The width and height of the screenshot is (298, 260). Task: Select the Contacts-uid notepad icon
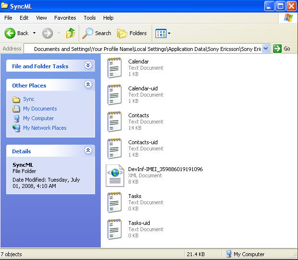[115, 149]
